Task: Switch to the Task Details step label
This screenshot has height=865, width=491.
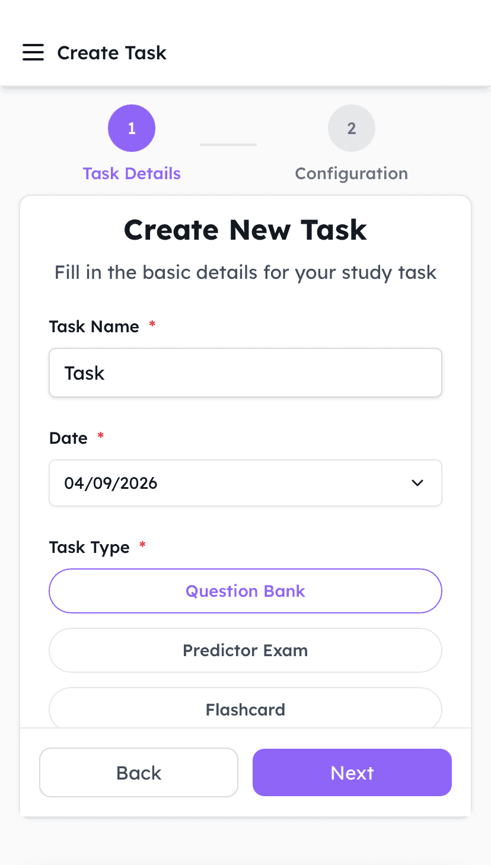Action: pos(132,174)
